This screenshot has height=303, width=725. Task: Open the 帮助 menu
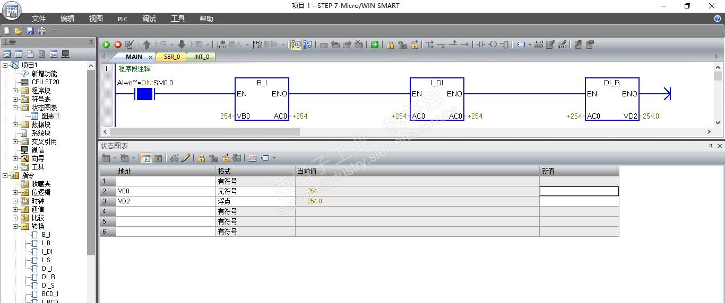point(206,19)
